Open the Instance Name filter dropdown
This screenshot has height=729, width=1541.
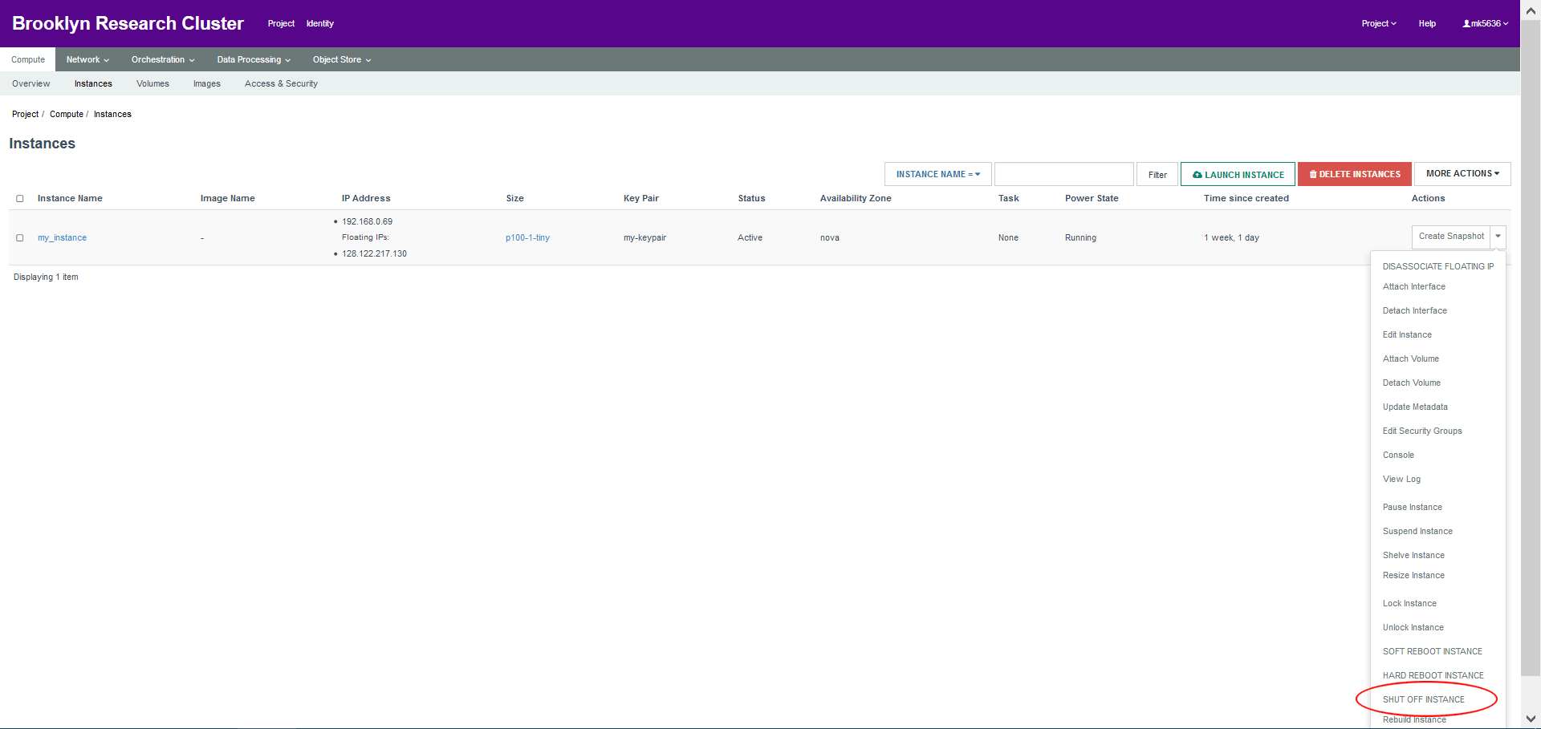coord(937,174)
